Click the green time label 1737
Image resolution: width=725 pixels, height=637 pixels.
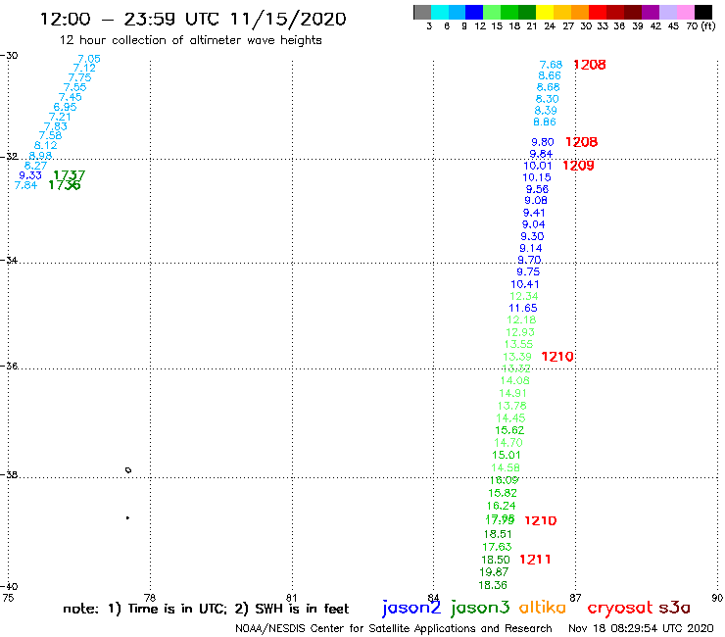(70, 174)
